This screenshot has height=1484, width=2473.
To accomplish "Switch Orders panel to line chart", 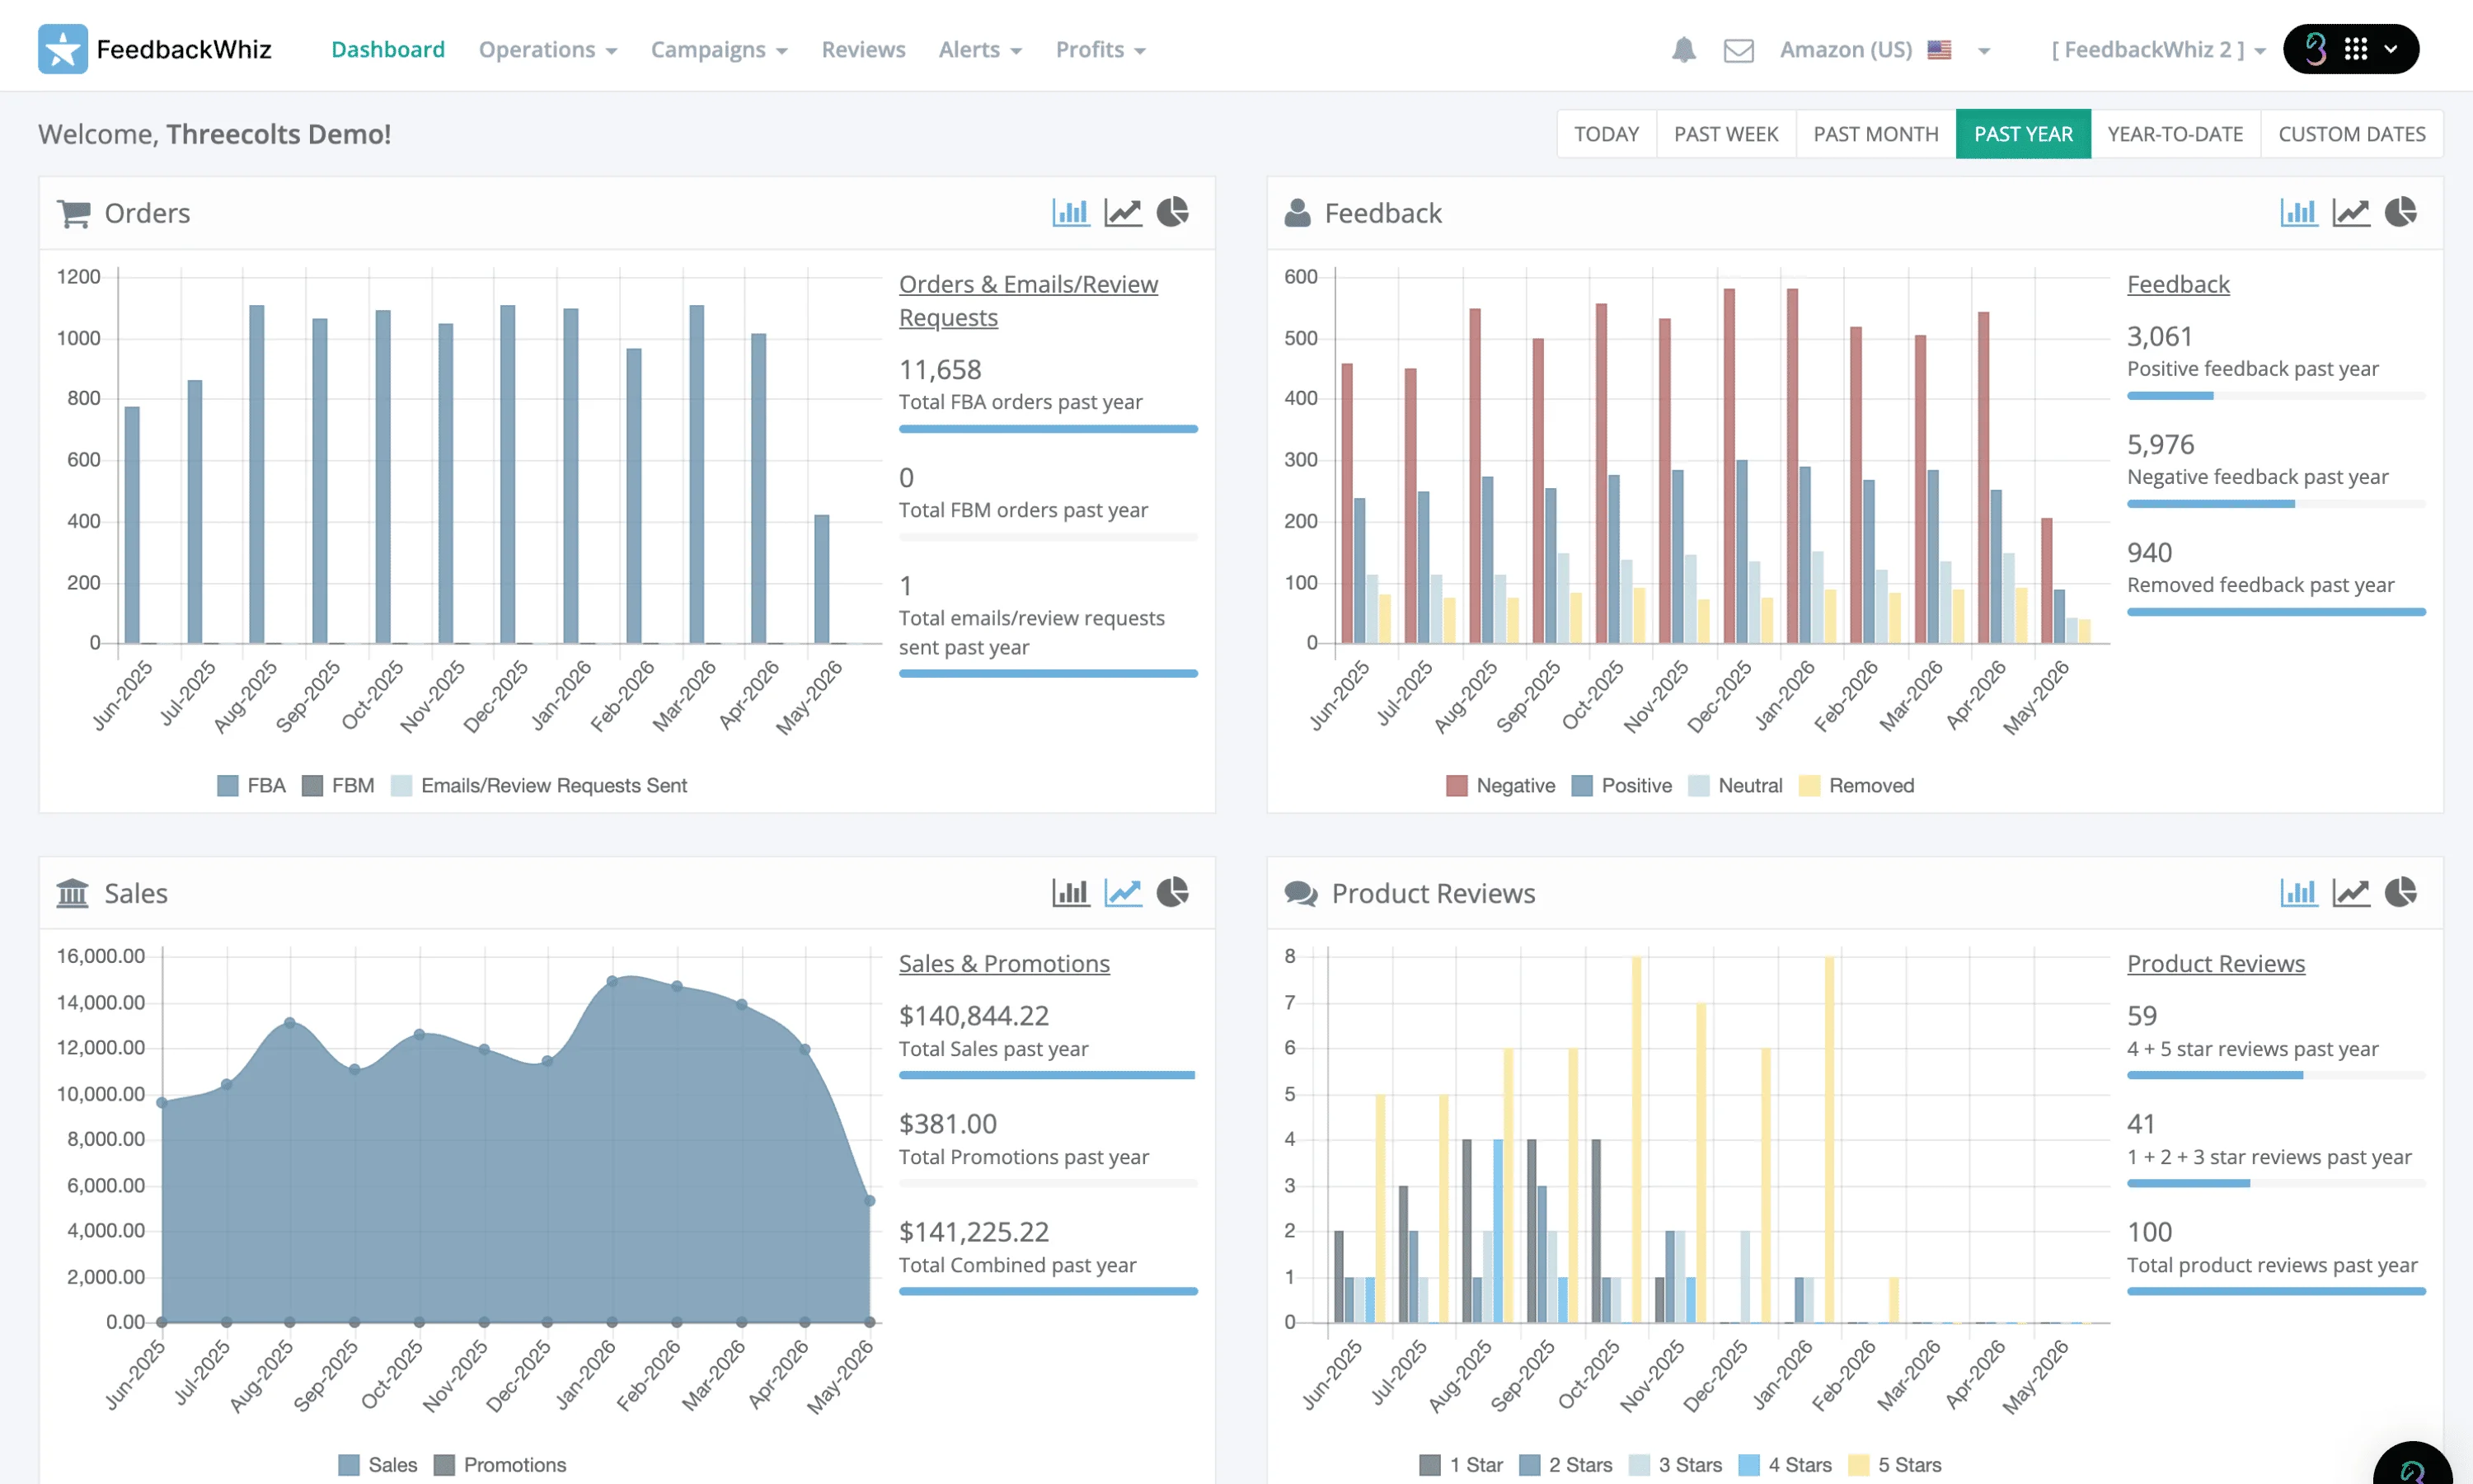I will point(1123,212).
